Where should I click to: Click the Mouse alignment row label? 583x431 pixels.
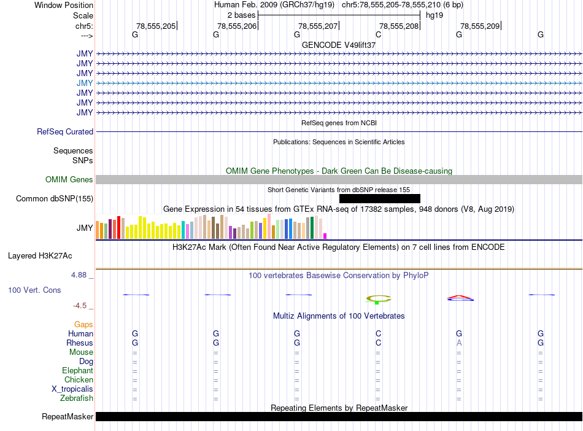point(81,352)
